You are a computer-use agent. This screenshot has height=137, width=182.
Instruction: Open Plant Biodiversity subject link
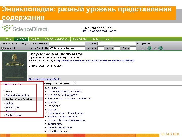(x=57, y=131)
